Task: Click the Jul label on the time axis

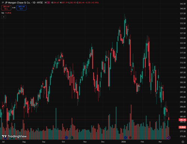Action: point(3,142)
